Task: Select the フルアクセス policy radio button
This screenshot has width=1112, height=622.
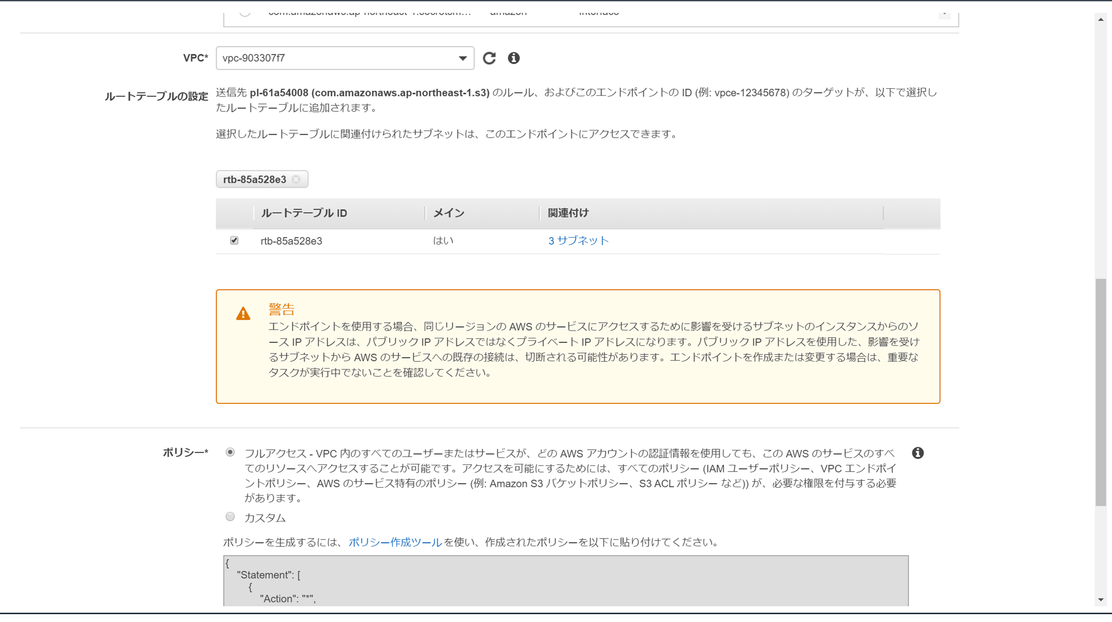Action: tap(230, 452)
